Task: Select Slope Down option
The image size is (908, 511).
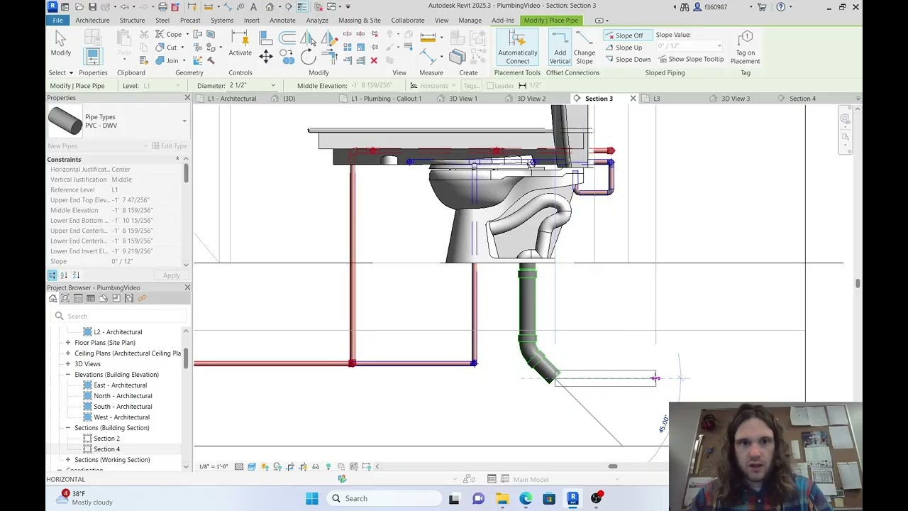Action: click(629, 60)
